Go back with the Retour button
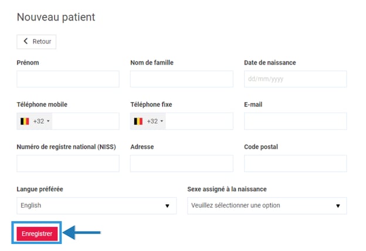366x251 pixels. point(36,42)
